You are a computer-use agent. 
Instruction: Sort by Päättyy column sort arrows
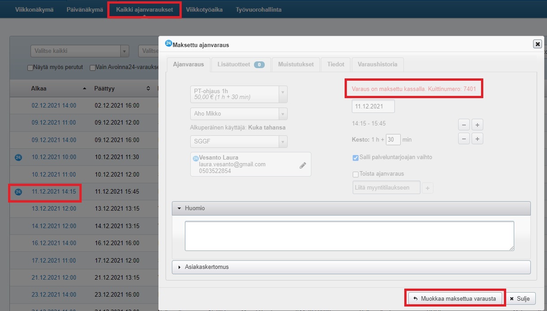pyautogui.click(x=148, y=89)
